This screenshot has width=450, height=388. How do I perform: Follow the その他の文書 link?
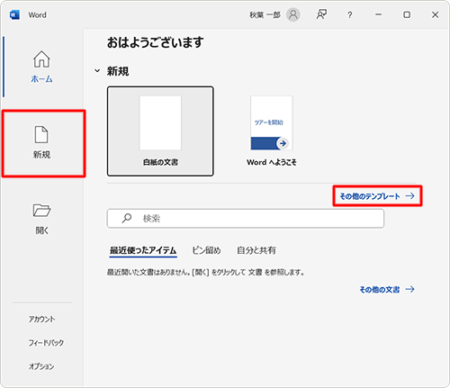pos(387,289)
